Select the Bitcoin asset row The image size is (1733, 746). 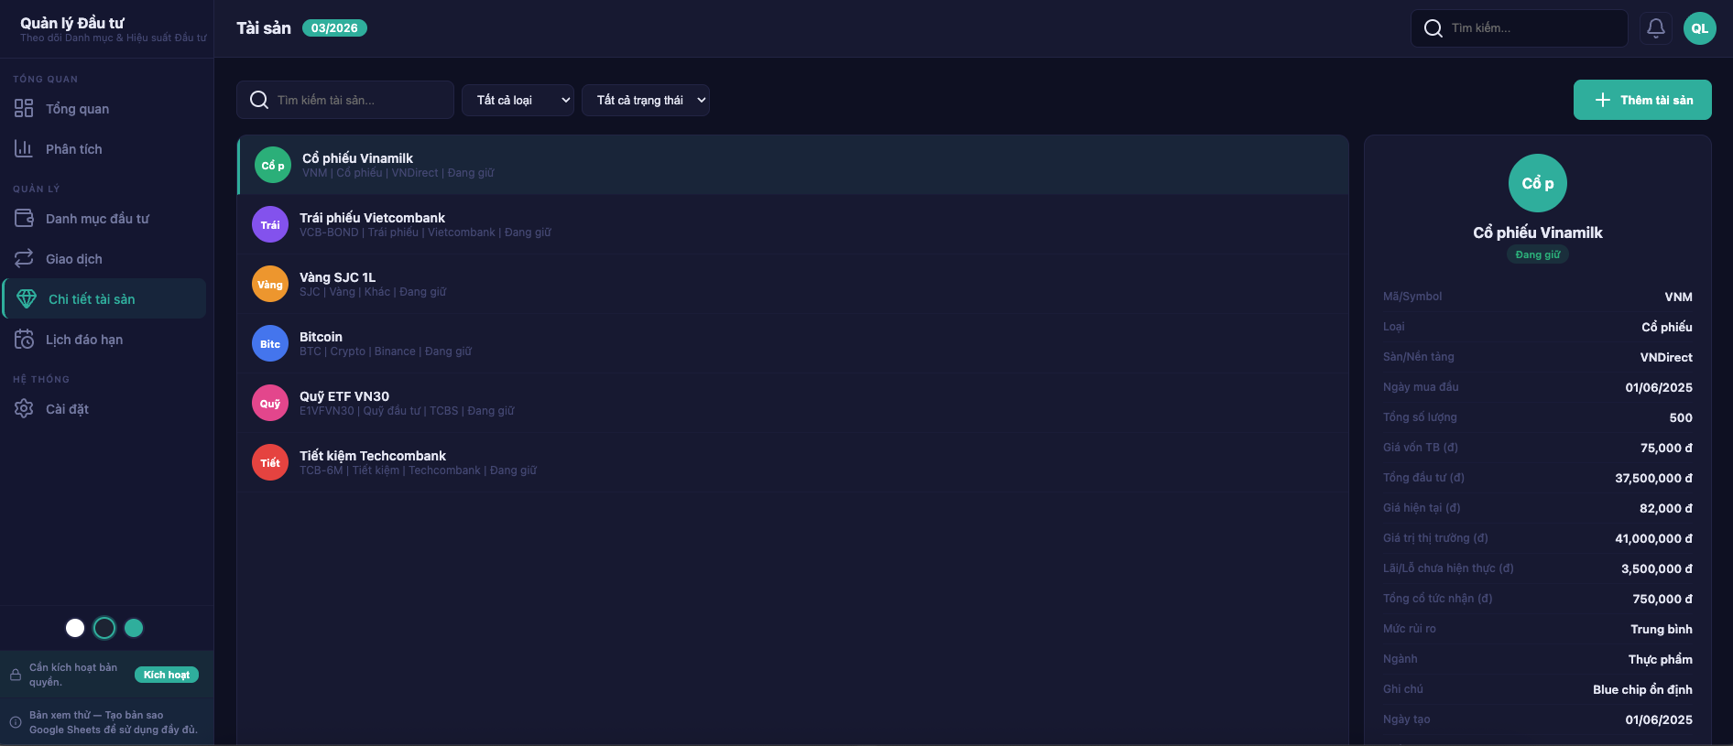tap(793, 344)
